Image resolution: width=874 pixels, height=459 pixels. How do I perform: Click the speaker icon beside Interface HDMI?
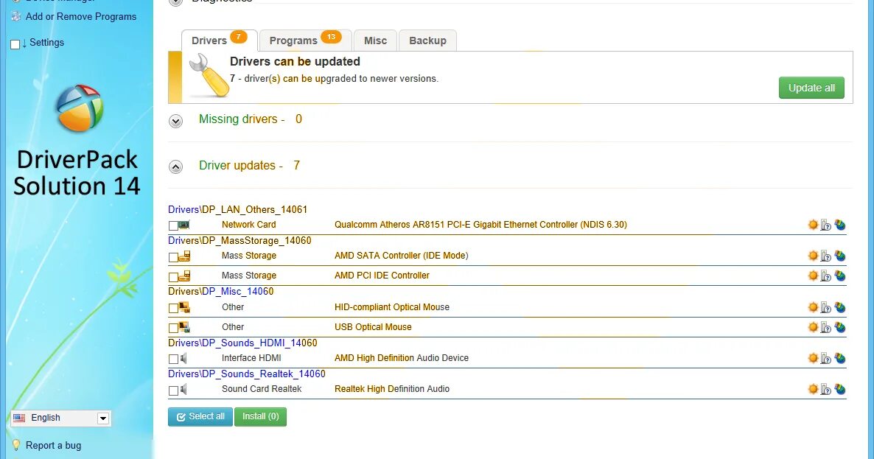click(183, 358)
